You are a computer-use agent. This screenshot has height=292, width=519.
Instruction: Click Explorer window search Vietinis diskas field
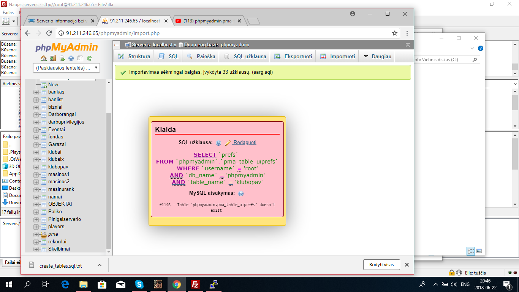click(x=446, y=60)
